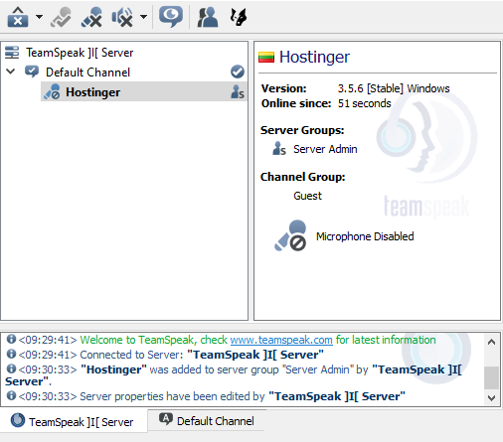Toggle the away status toolbar icon
Screen dimensions: 503x442
[x=61, y=17]
